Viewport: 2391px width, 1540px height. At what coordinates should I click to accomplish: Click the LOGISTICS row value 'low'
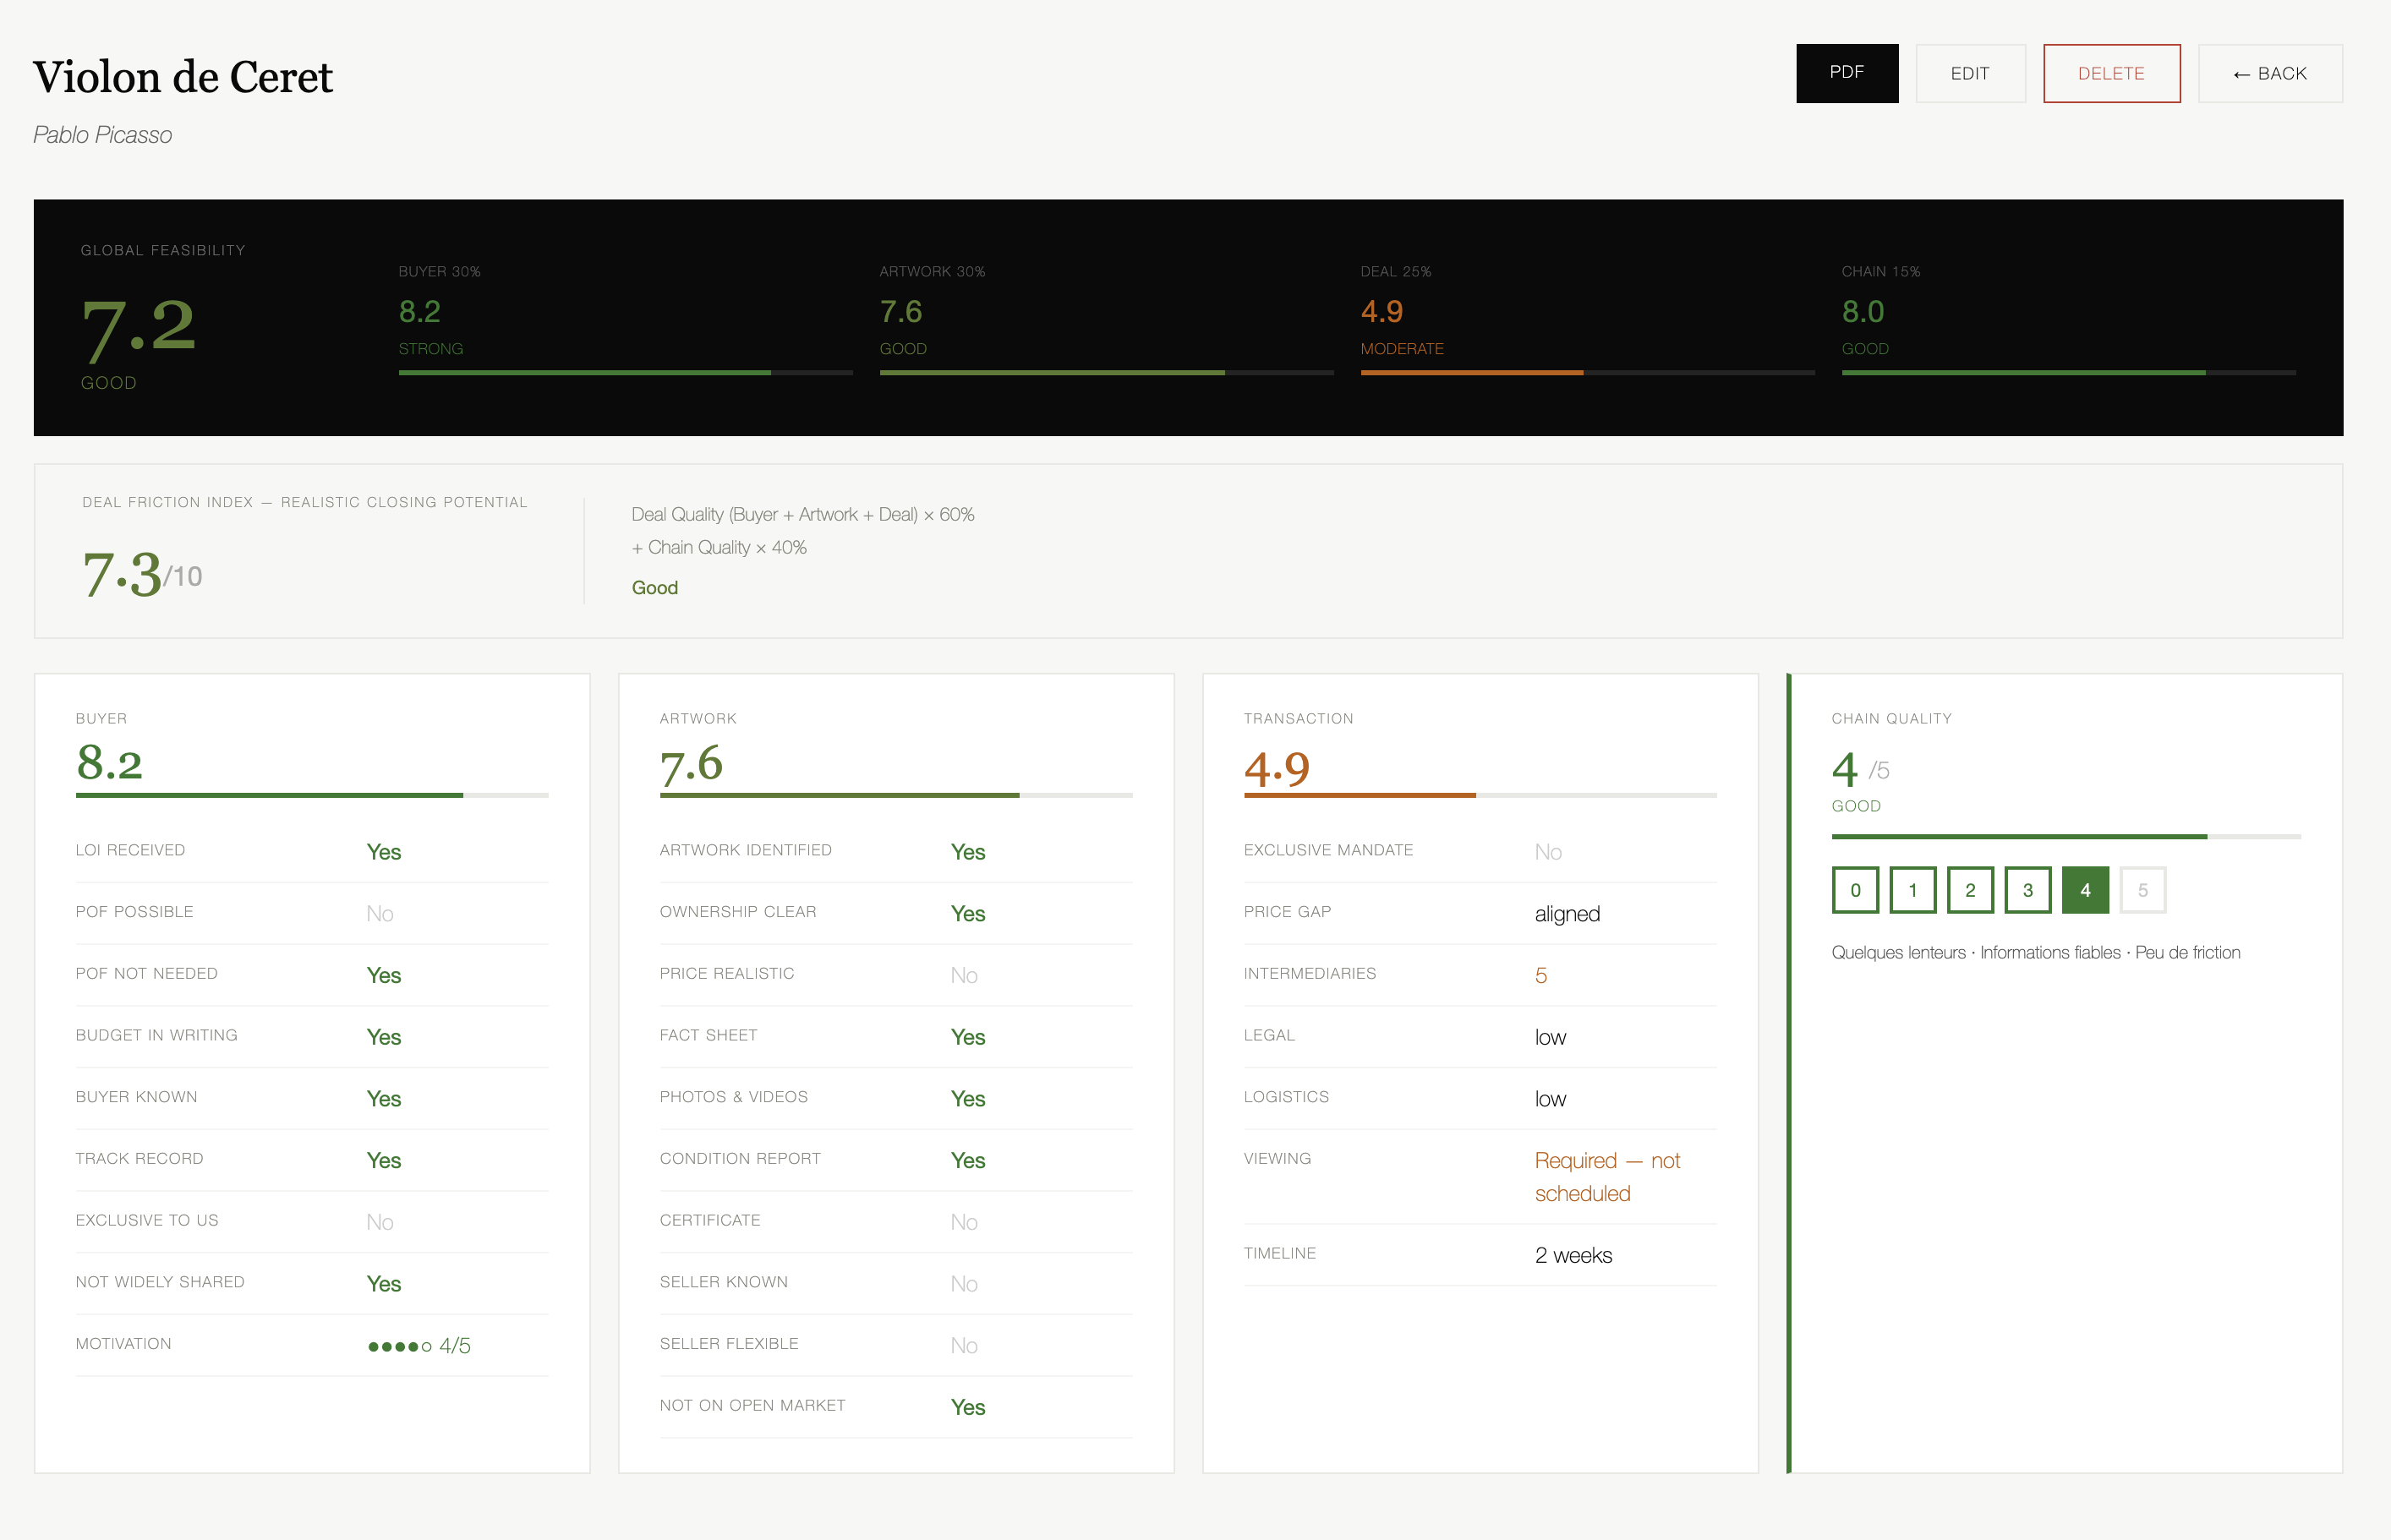[1550, 1099]
